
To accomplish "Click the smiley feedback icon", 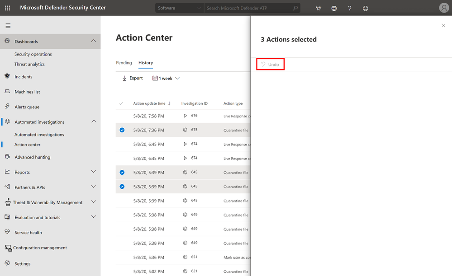I will [x=365, y=8].
